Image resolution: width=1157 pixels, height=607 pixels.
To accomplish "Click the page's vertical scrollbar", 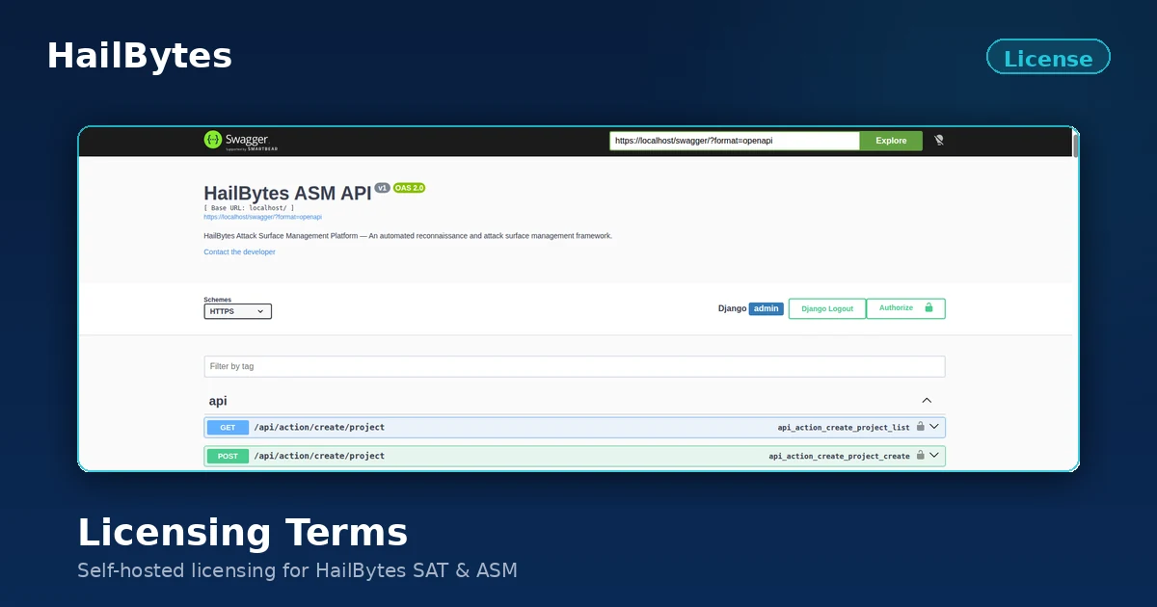I will [1075, 145].
